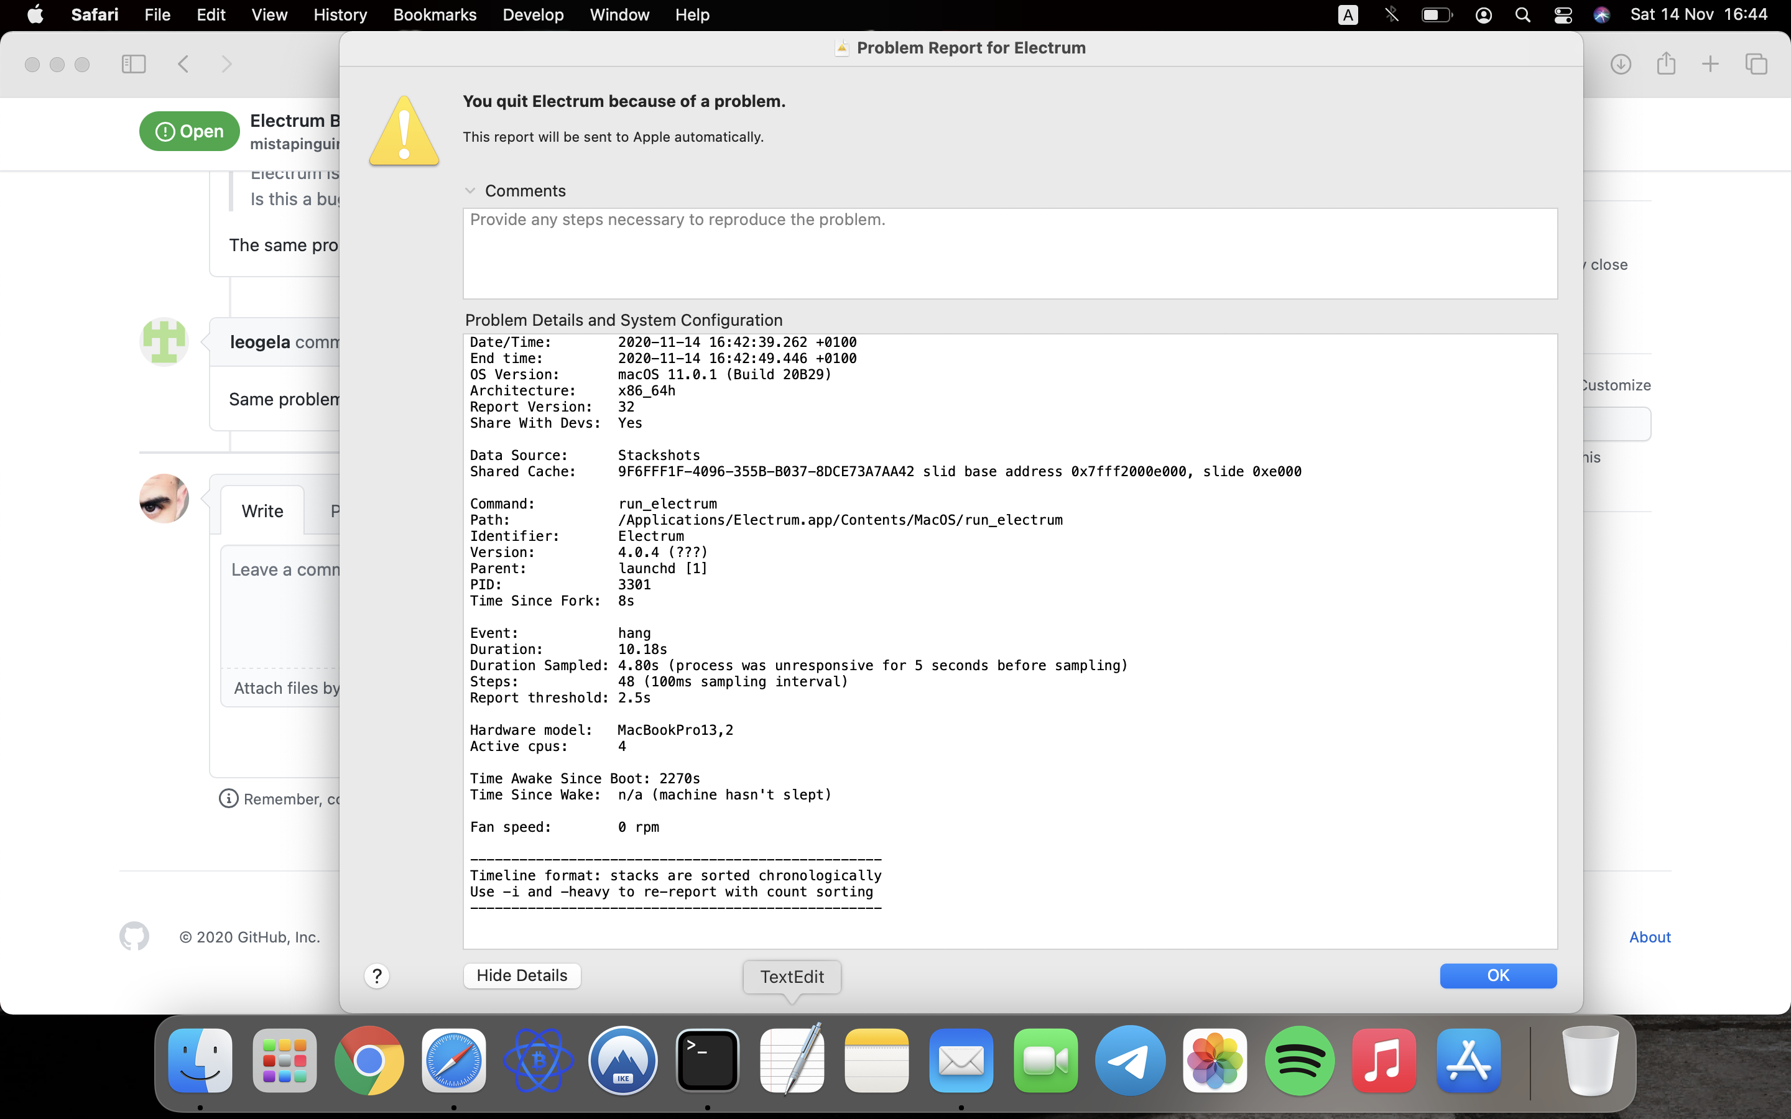Image resolution: width=1791 pixels, height=1119 pixels.
Task: Open the App Store from the Dock
Action: pyautogui.click(x=1469, y=1060)
